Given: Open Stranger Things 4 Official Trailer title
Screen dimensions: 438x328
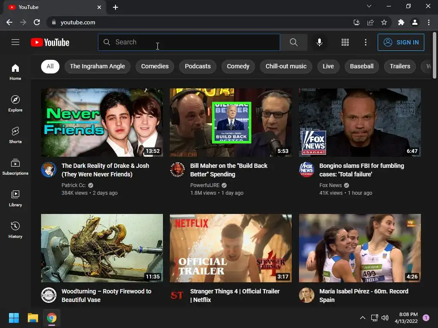Looking at the screenshot, I should pos(235,296).
